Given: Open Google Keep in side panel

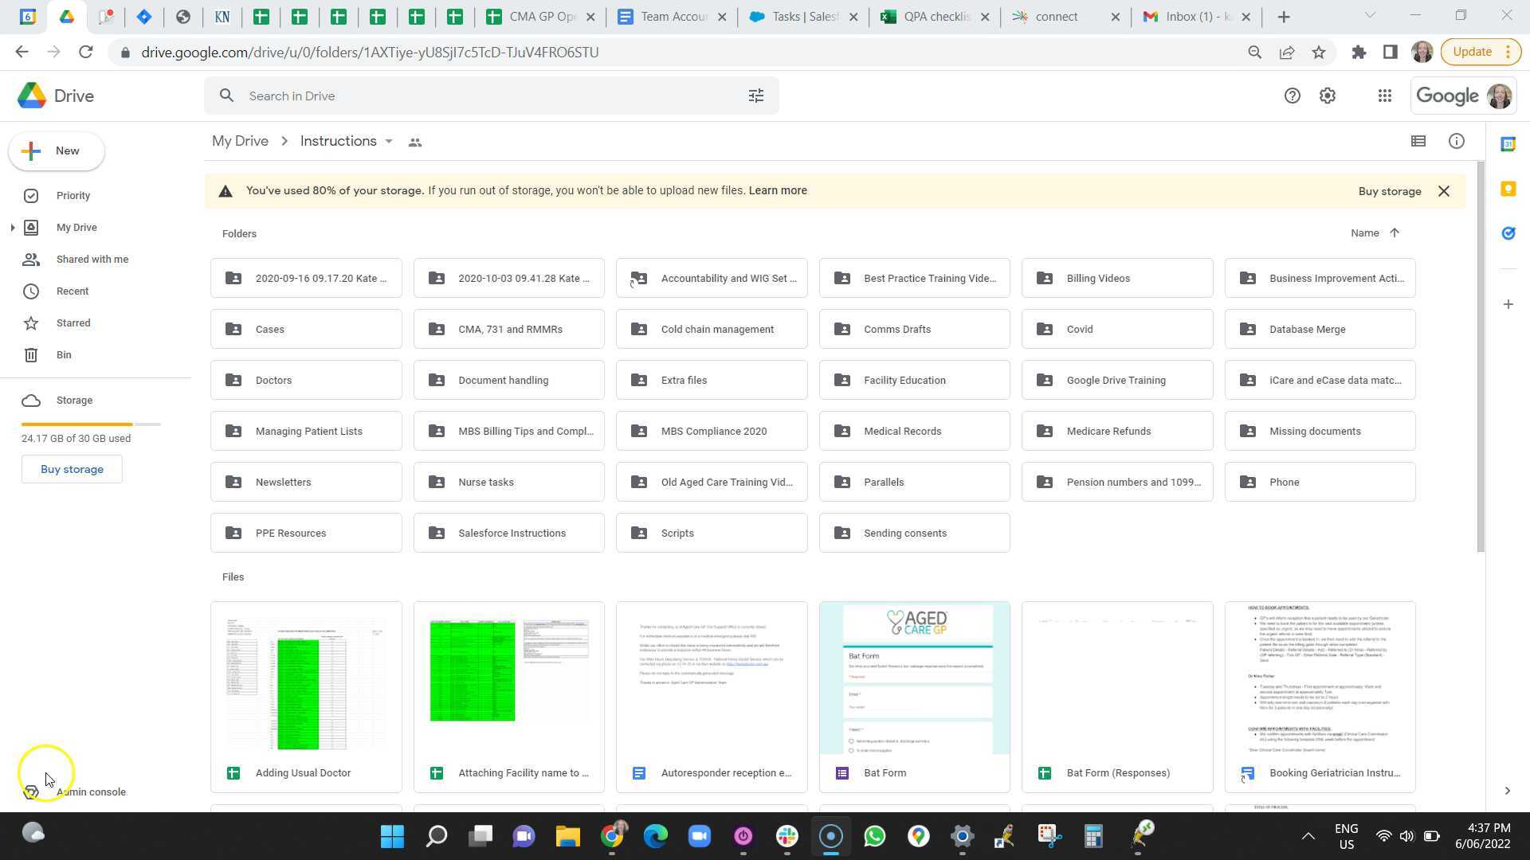Looking at the screenshot, I should click(x=1507, y=189).
